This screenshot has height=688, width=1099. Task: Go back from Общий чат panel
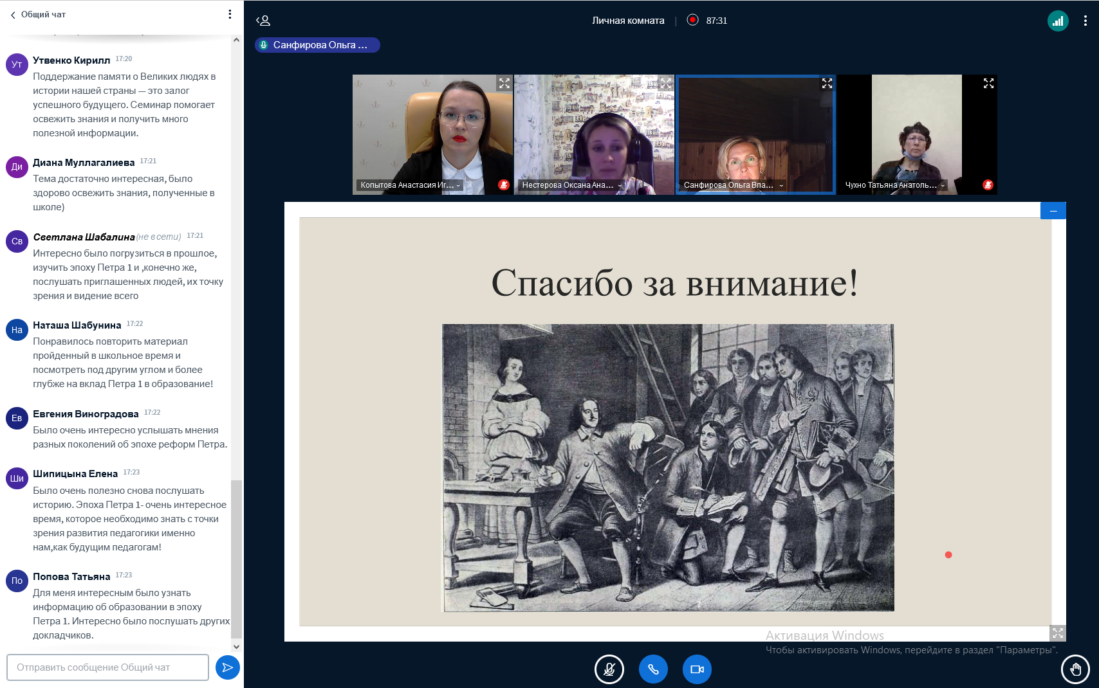12,15
